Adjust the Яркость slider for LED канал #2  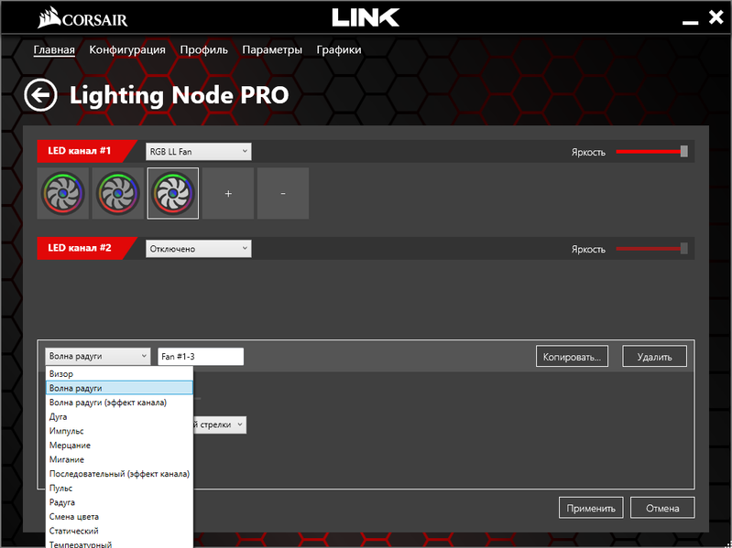(651, 249)
